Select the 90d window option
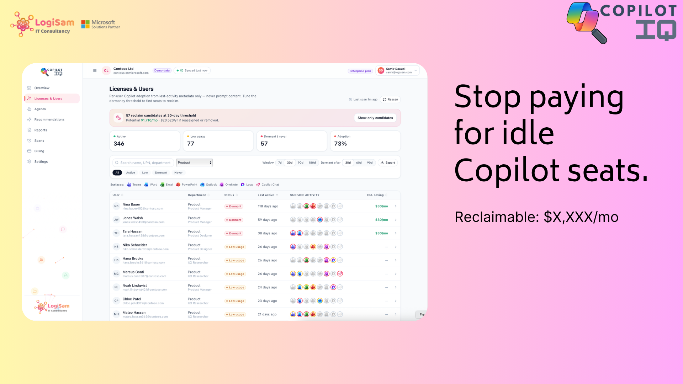683x384 pixels. point(301,162)
